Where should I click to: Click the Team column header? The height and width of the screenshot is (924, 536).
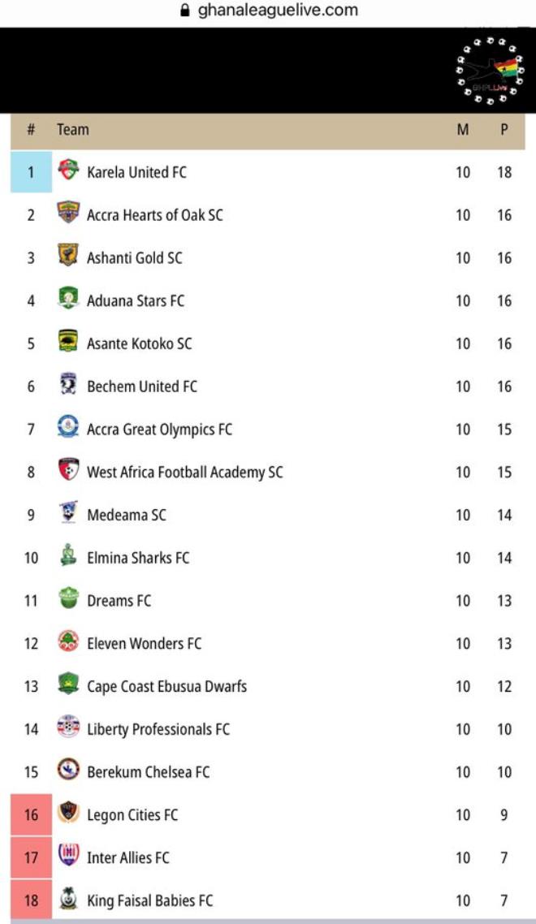coord(73,130)
